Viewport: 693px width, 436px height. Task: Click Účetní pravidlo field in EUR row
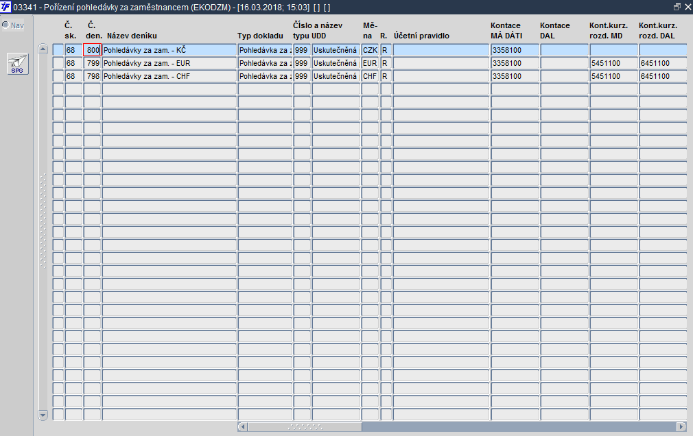(441, 63)
